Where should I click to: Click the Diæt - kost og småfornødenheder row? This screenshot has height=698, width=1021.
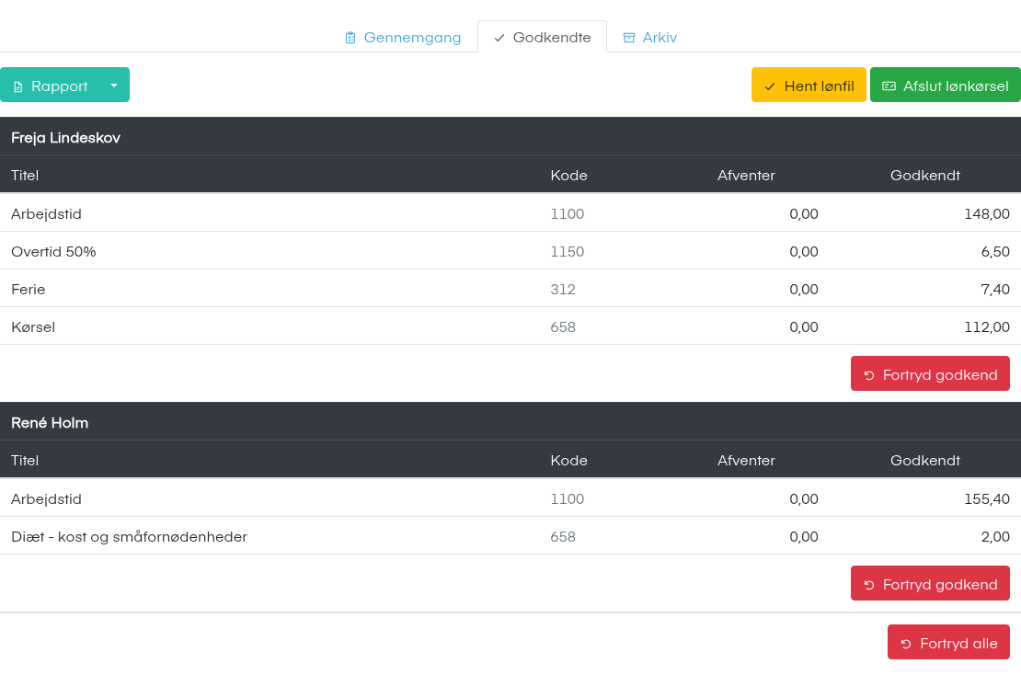click(x=510, y=536)
